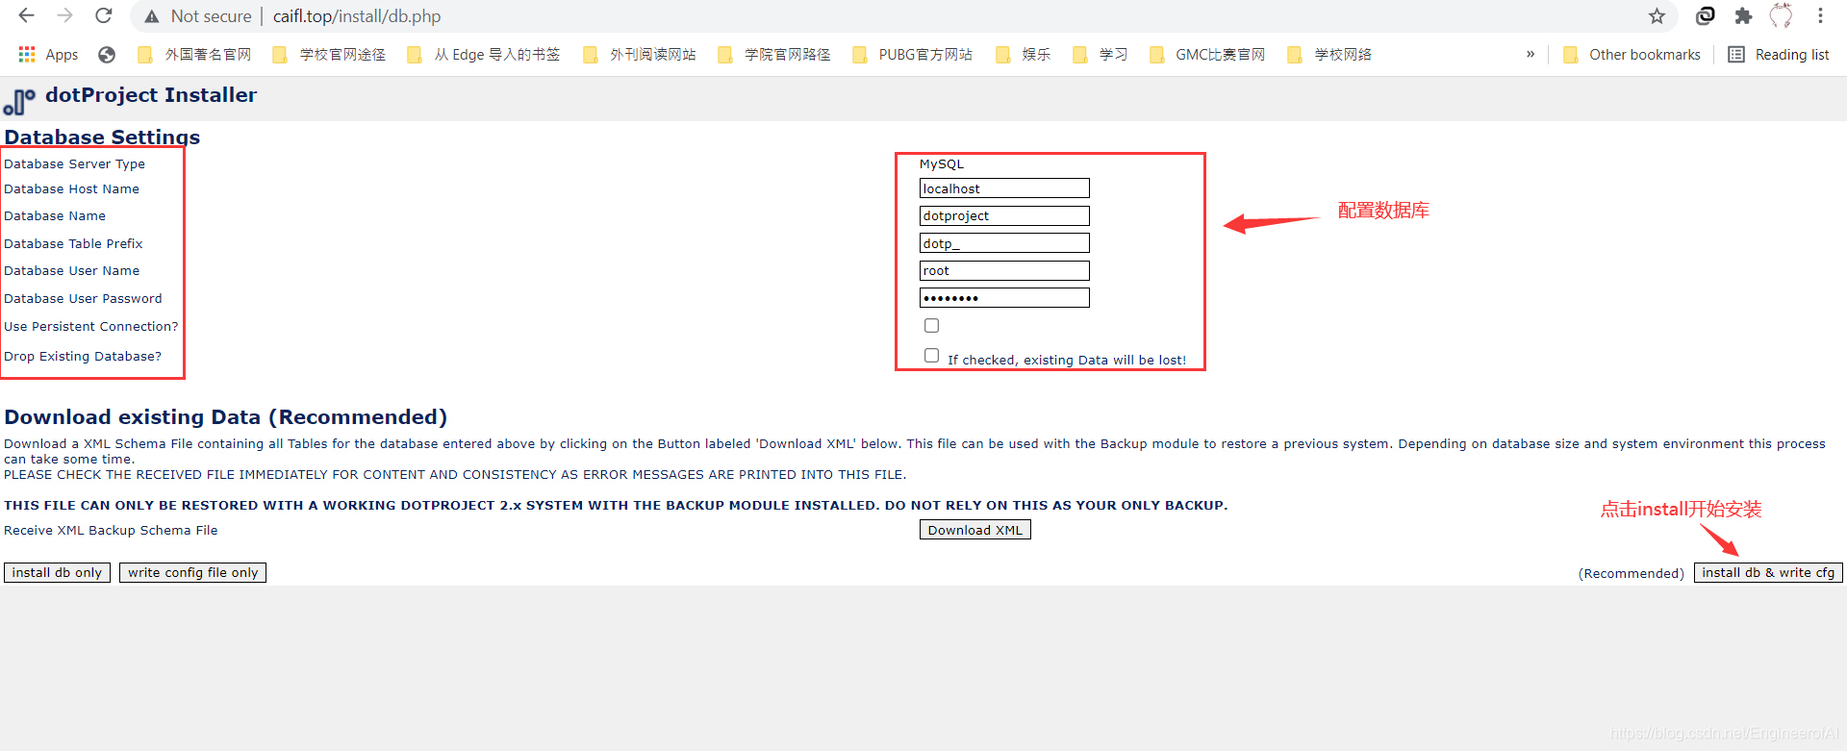Screen dimensions: 1847x751
Task: Open the swirl extension icon in toolbar
Action: pyautogui.click(x=1705, y=16)
